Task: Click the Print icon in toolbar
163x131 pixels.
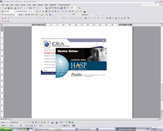Action: click(15, 8)
